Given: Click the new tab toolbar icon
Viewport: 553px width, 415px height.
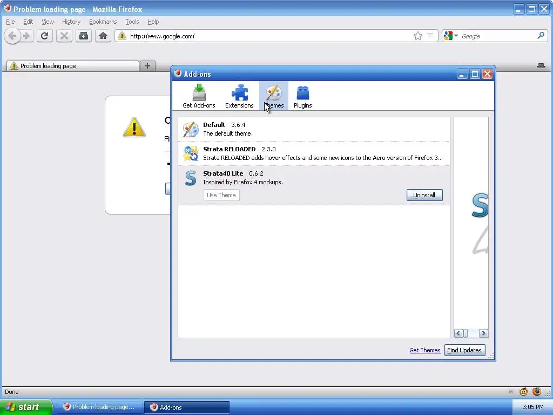Looking at the screenshot, I should [x=84, y=36].
